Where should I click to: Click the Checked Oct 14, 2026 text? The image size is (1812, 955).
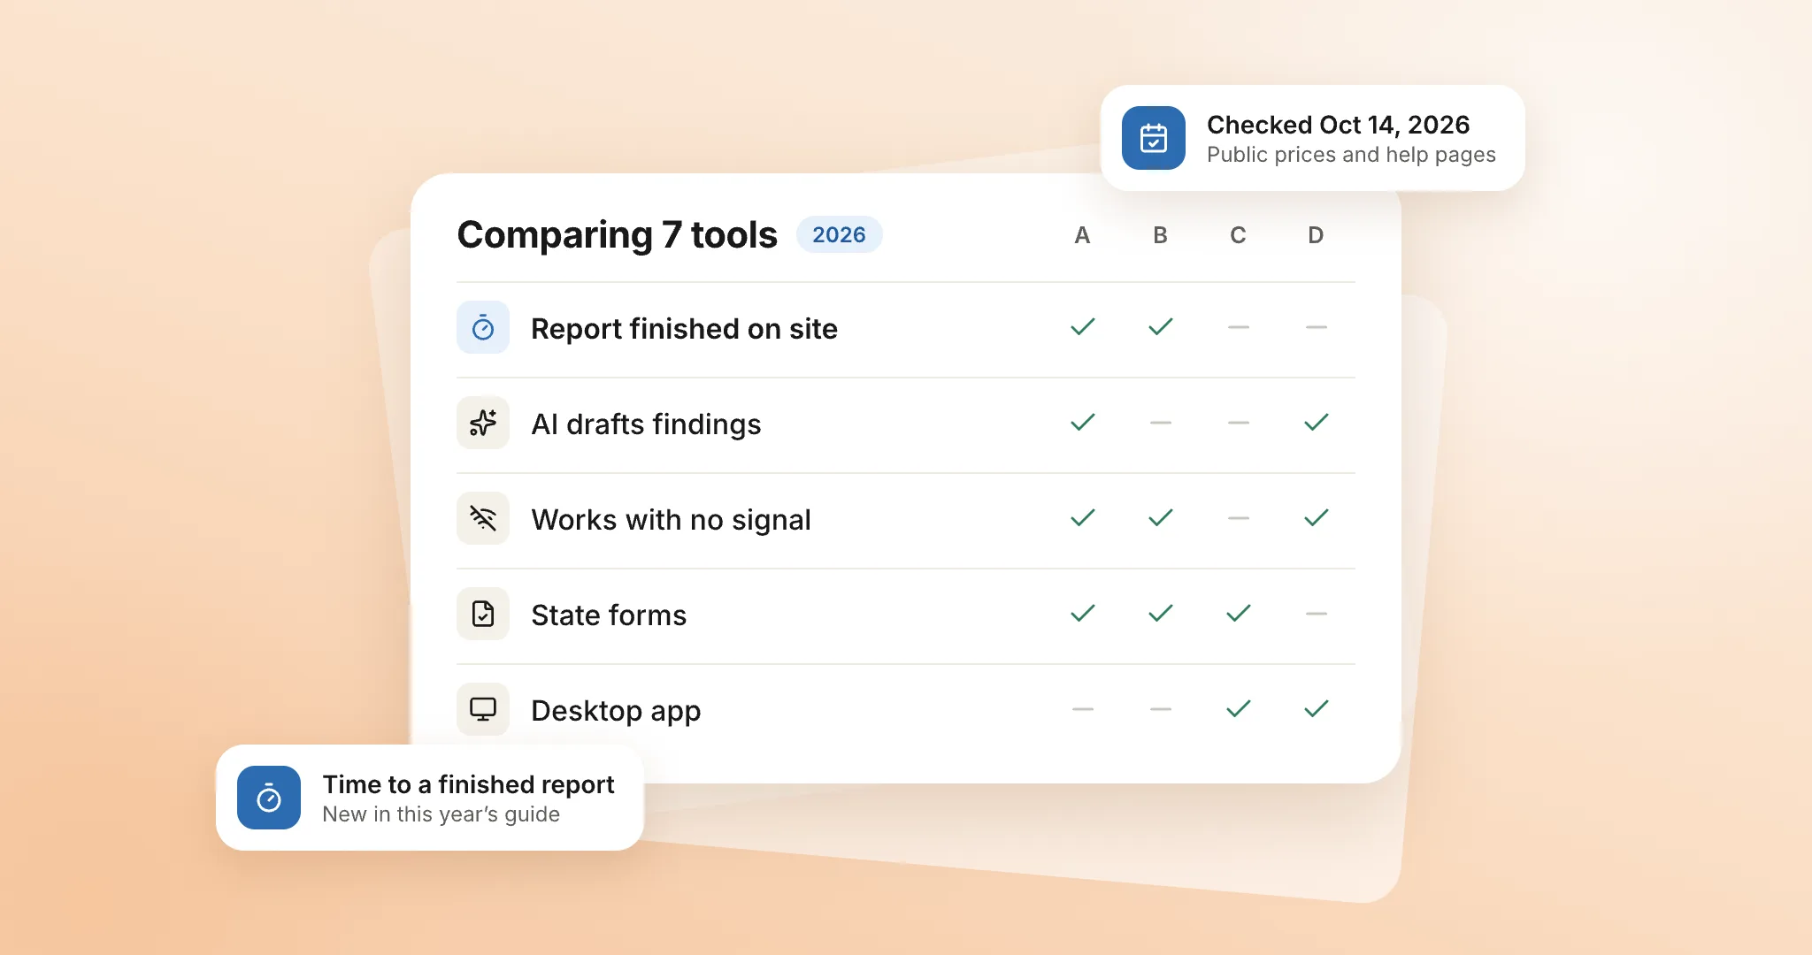1338,125
